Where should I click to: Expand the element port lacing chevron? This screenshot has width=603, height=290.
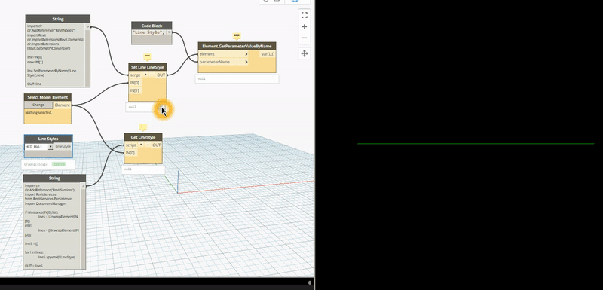(246, 54)
